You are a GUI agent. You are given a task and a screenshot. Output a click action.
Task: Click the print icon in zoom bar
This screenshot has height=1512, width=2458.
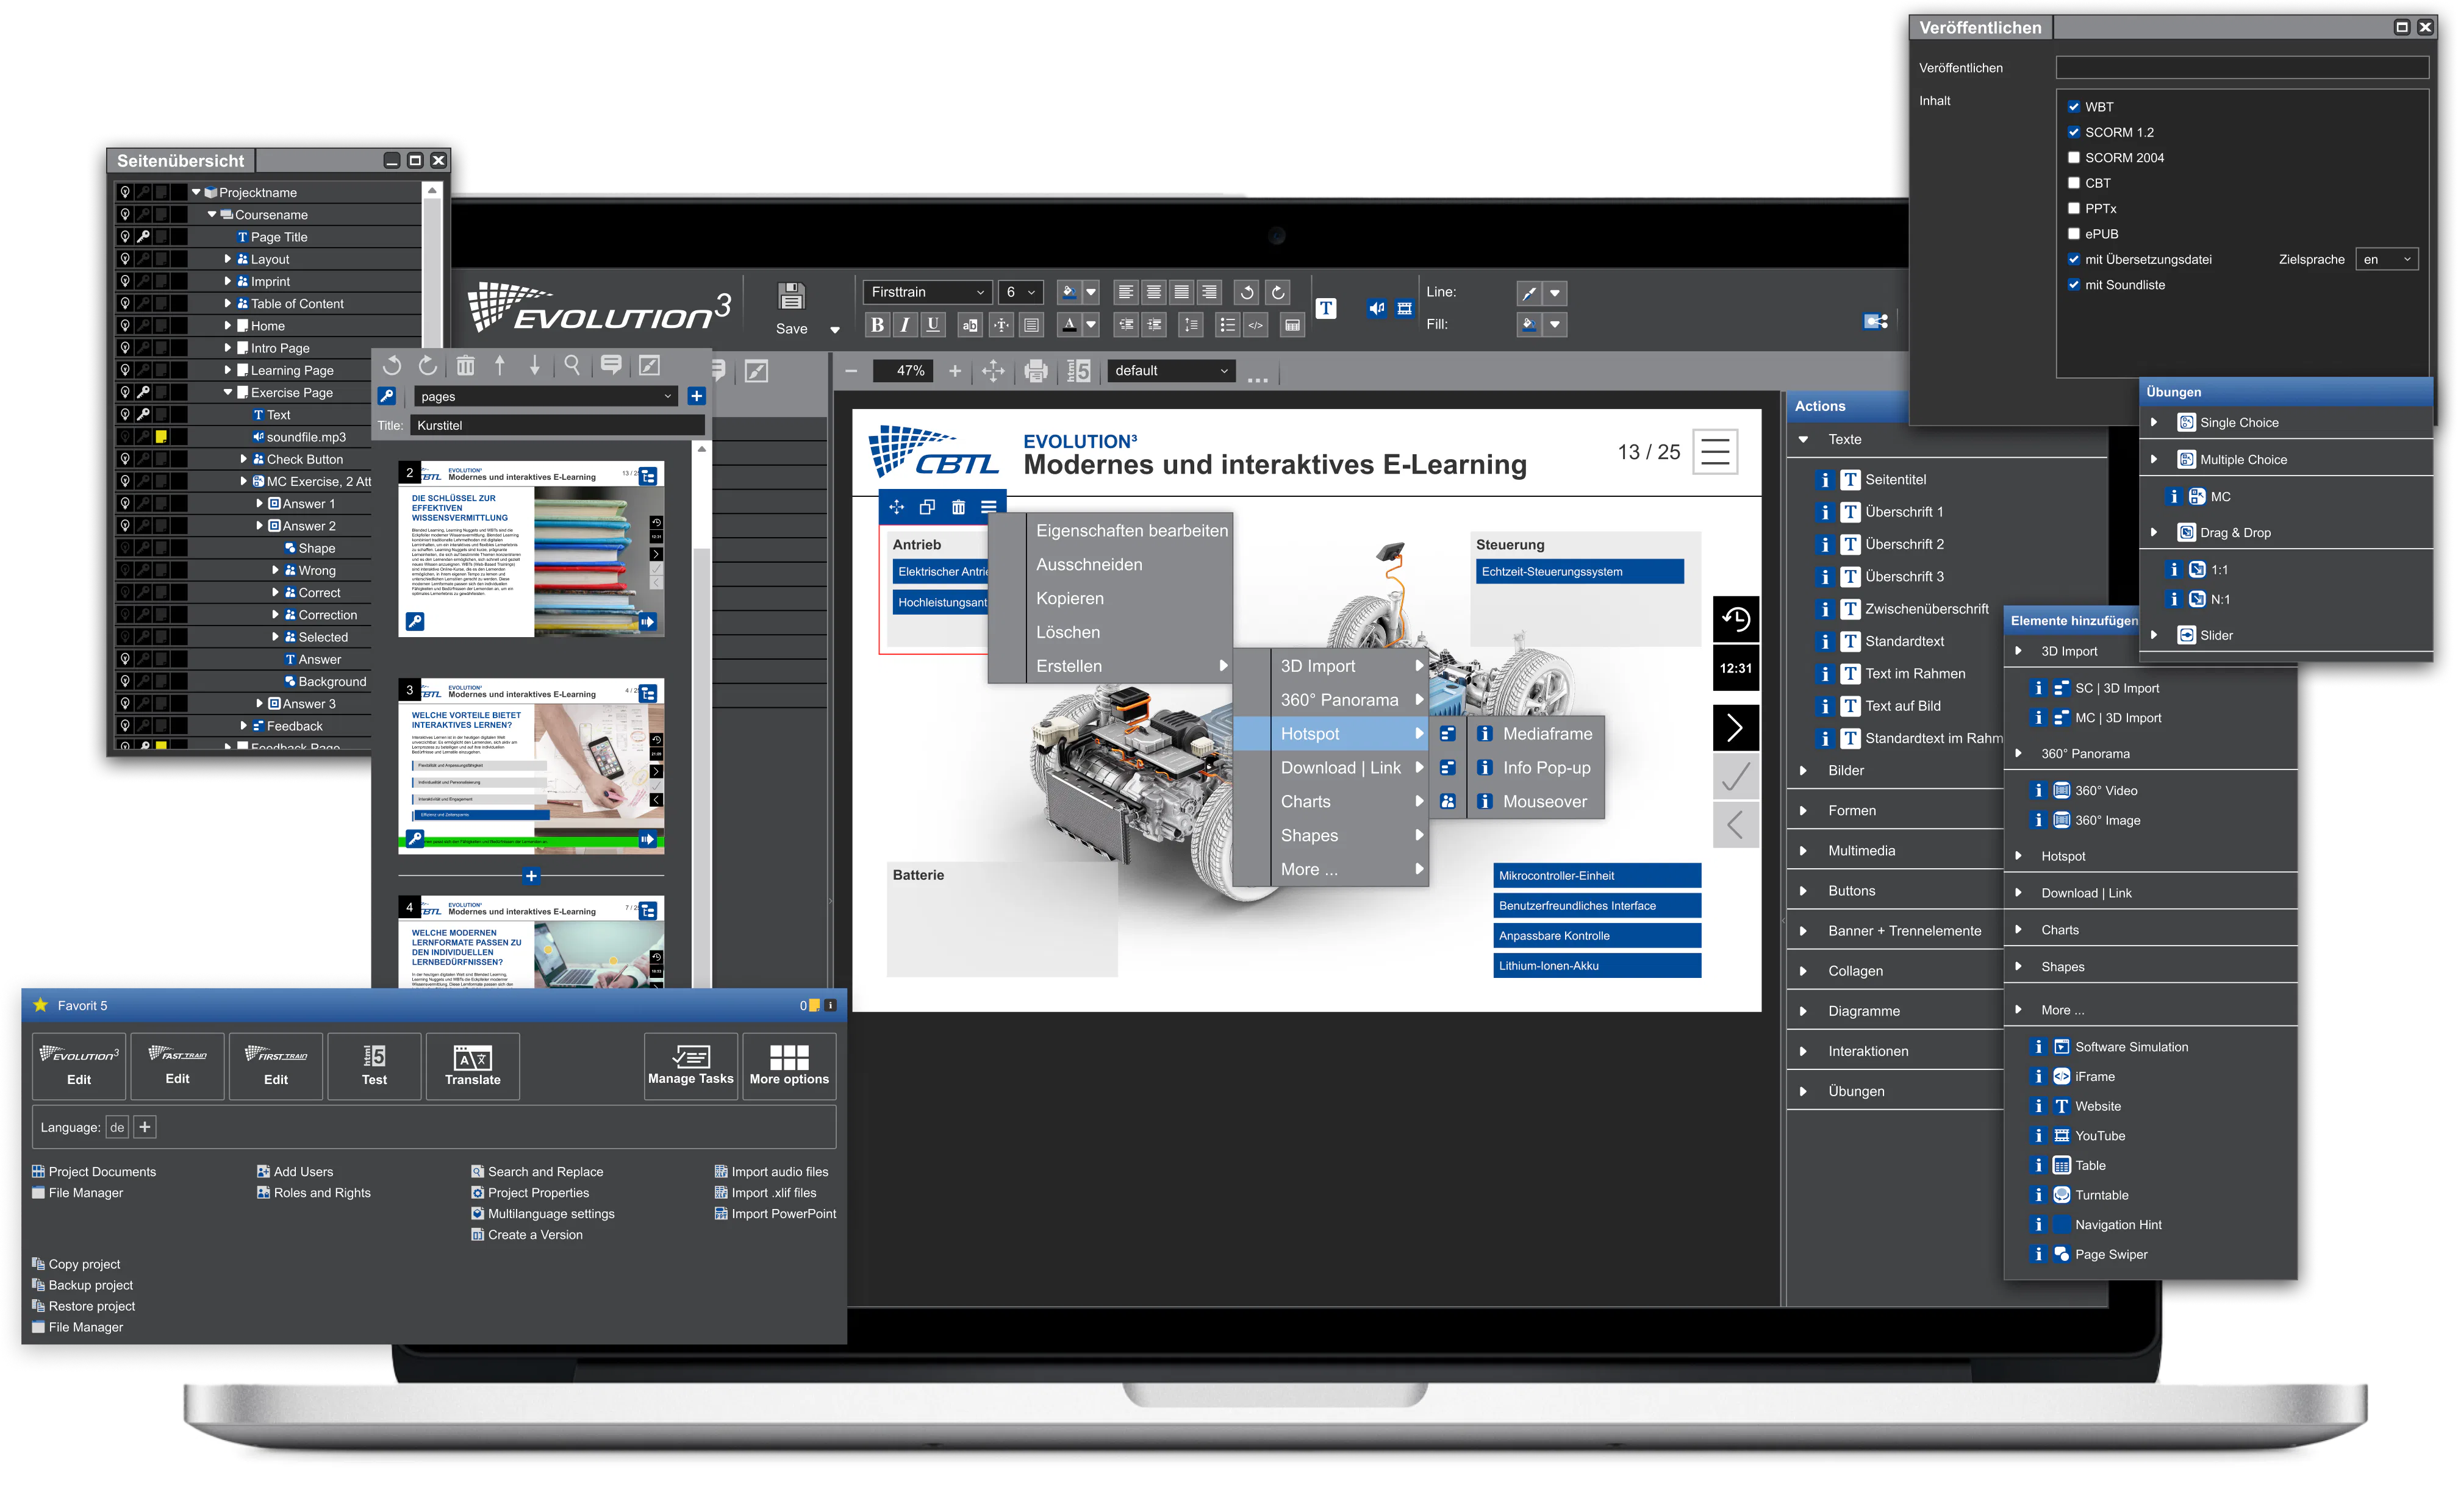1036,371
